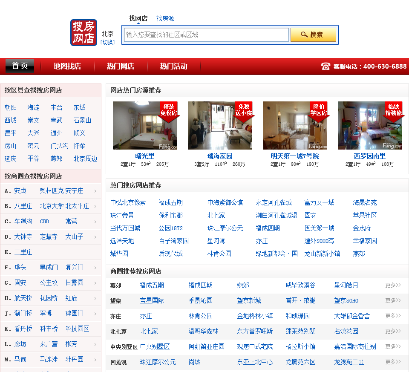Click the 搜房网店 logo icon
The image size is (409, 372).
click(x=84, y=33)
